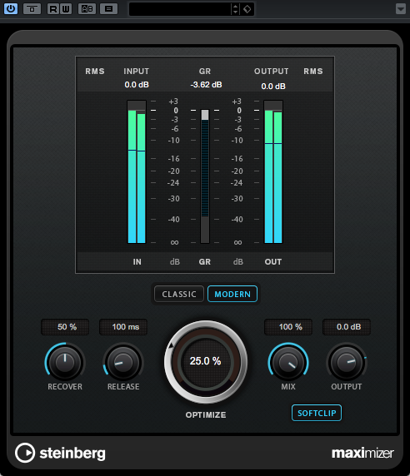Select MODERN mode
Screen dimensions: 410x476
[232, 294]
